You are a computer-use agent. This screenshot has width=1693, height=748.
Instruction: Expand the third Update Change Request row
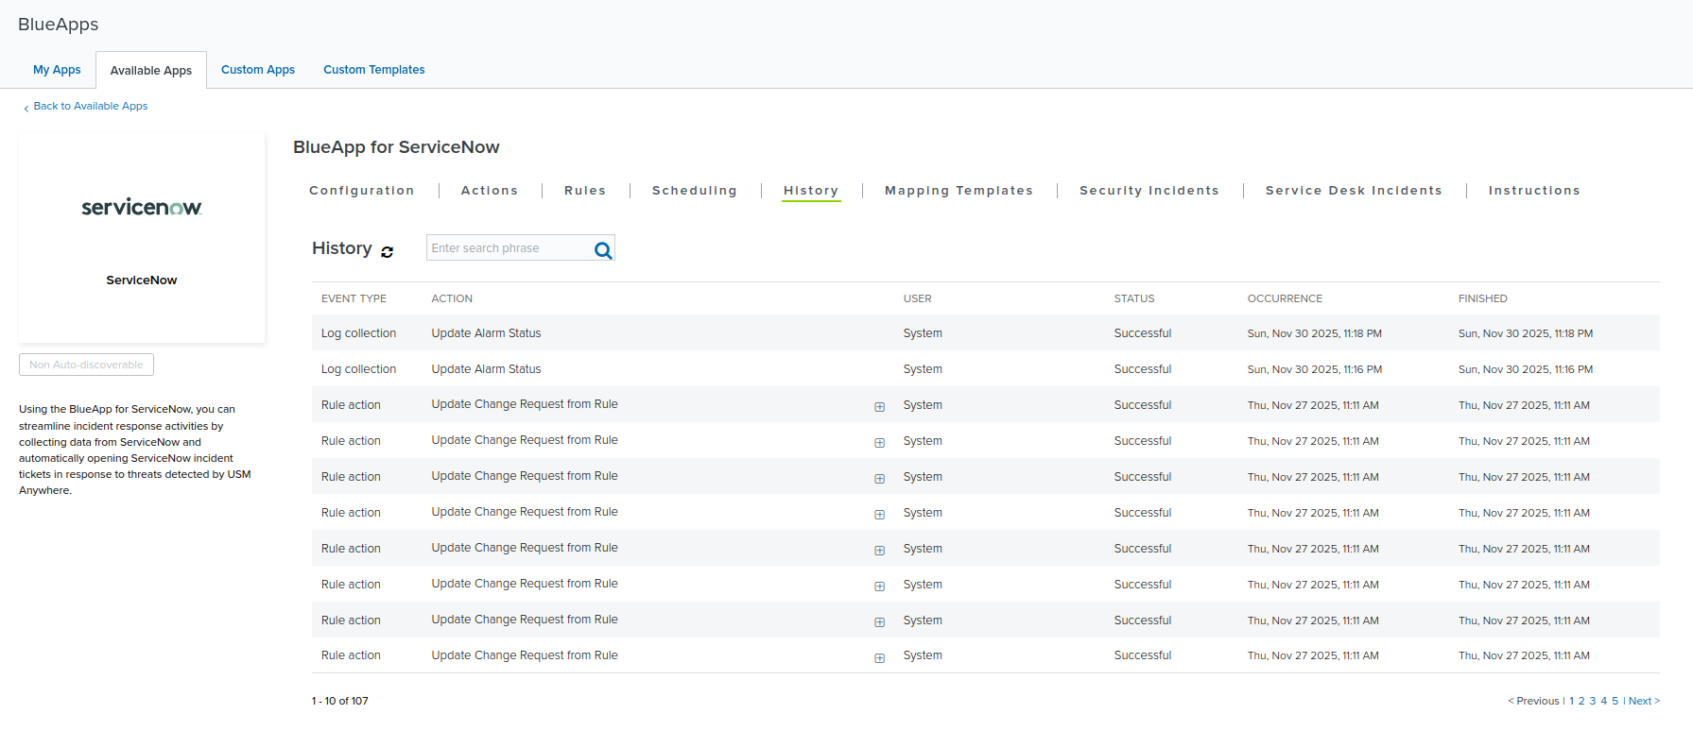(879, 479)
